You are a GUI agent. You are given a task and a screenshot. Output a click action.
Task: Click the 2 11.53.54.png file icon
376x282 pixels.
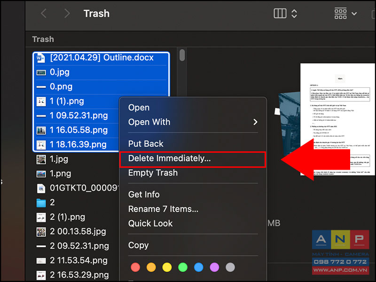tap(41, 261)
